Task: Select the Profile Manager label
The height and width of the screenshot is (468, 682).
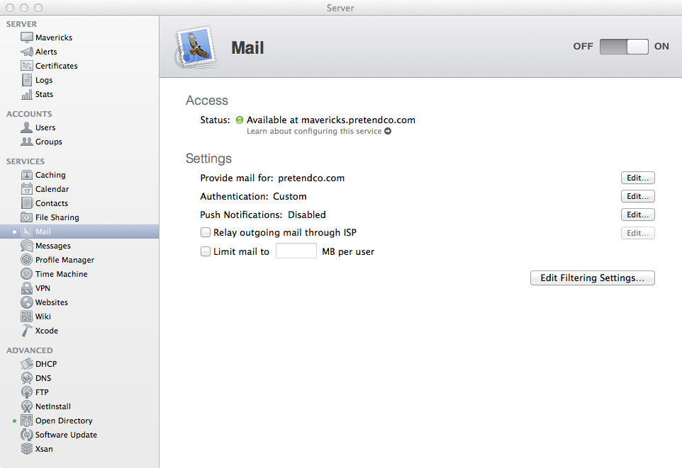Action: (65, 260)
